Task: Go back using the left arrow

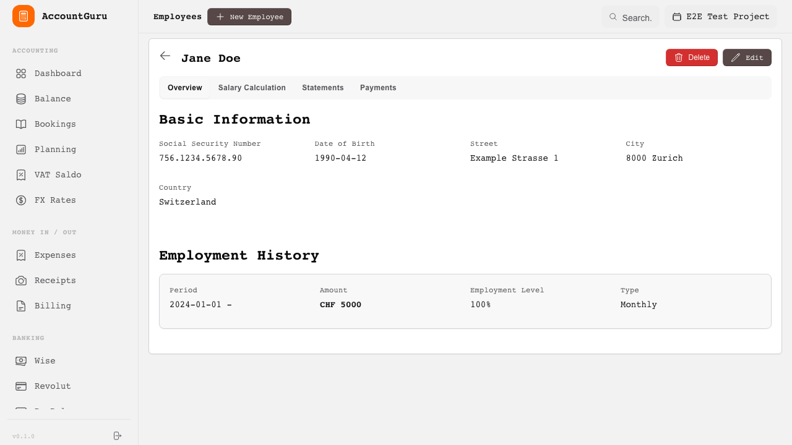Action: (165, 56)
